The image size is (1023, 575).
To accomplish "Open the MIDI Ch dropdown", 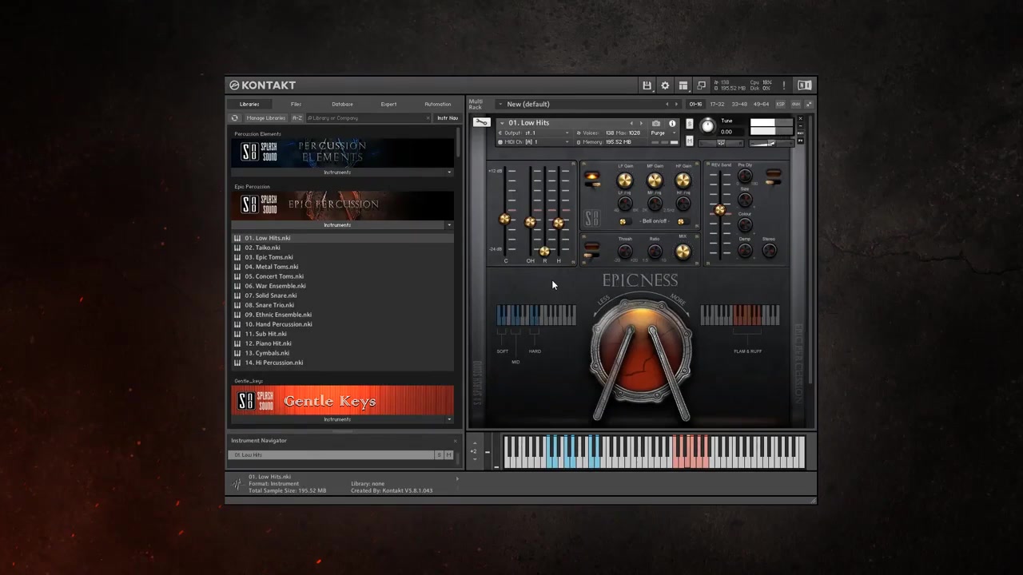I will coord(534,142).
